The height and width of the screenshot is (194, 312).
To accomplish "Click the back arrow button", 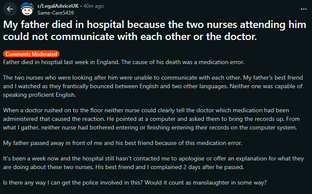I will pyautogui.click(x=10, y=9).
